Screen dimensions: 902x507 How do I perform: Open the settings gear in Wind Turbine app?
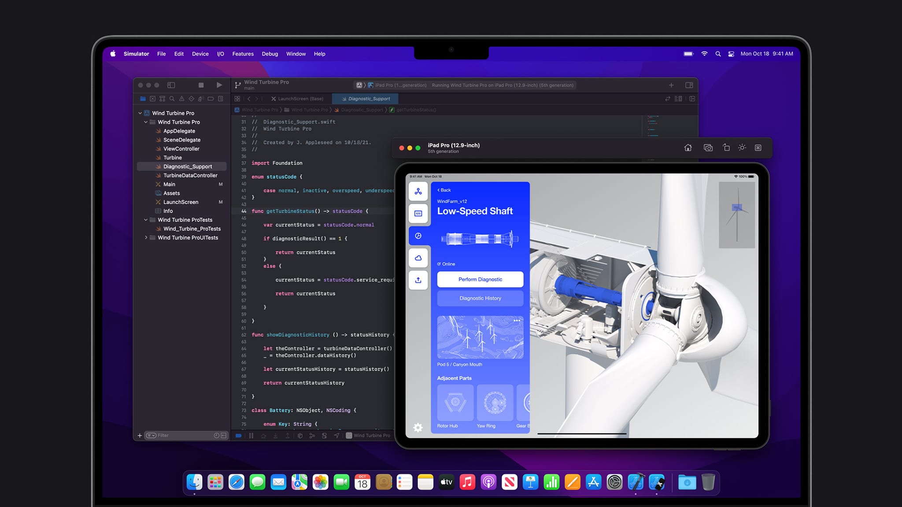pos(418,427)
